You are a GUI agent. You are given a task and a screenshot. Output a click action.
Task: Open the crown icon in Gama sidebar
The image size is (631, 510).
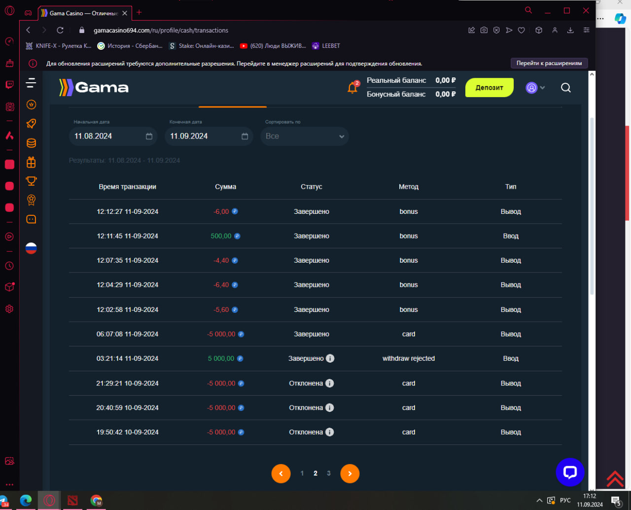tap(31, 104)
